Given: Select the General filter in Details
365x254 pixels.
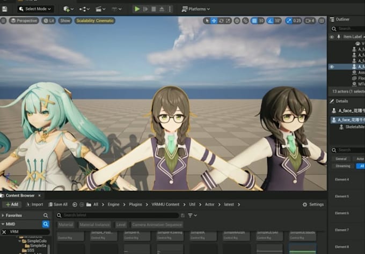Looking at the screenshot, I should [341, 159].
